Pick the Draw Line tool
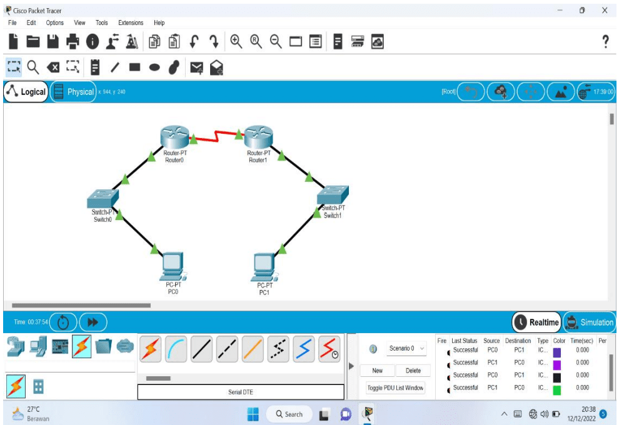Image resolution: width=619 pixels, height=425 pixels. [115, 67]
